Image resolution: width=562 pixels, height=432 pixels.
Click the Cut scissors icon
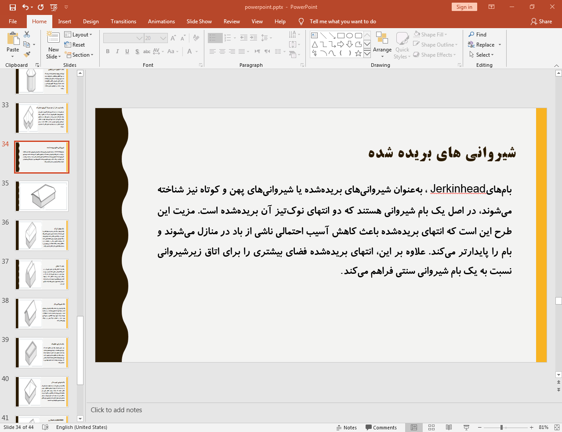(27, 34)
